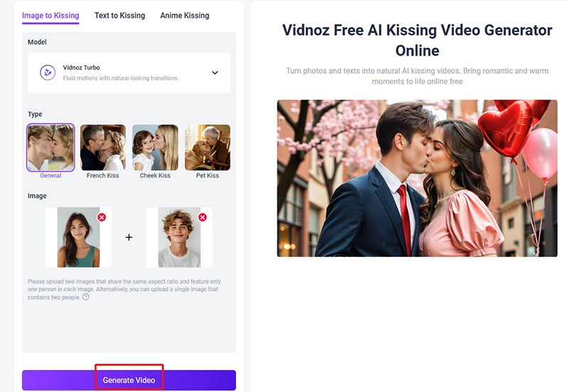Screen dimensions: 569x392
Task: Click the French Kiss label text
Action: tap(102, 176)
